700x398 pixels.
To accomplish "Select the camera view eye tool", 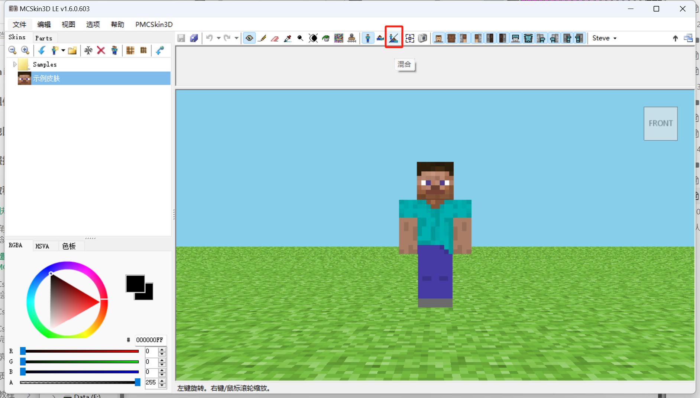I will (249, 38).
